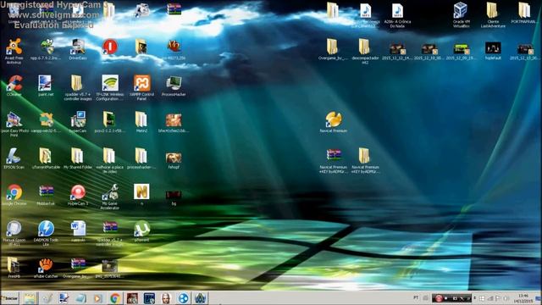The image size is (542, 305).
Task: Select the Word document icon on desktop
Action: pos(78,231)
